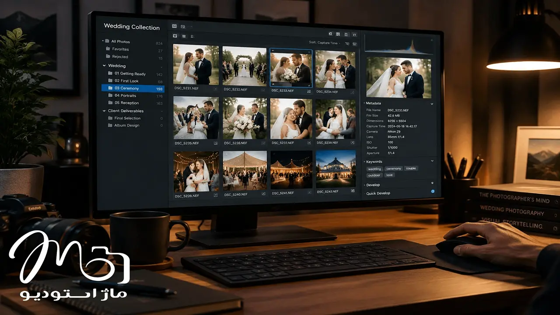Image resolution: width=560 pixels, height=315 pixels.
Task: Toggle the badge beside DSC_5242.NEF
Action: 353,191
